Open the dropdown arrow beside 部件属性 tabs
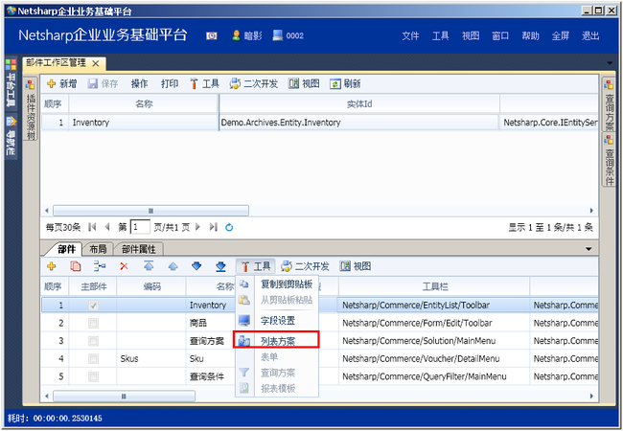 click(588, 249)
